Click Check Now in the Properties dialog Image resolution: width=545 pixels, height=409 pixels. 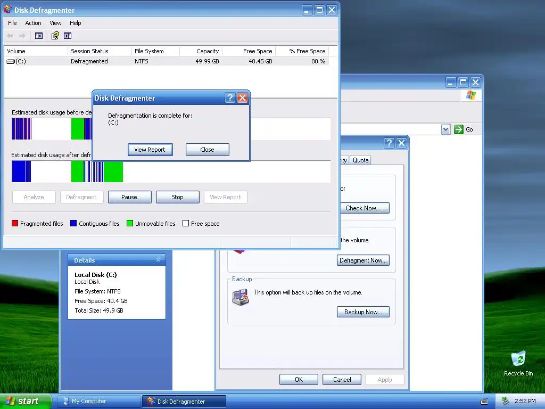(363, 208)
